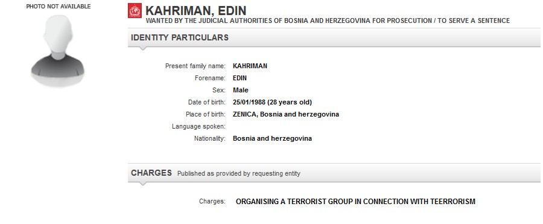Click the empty Language spoken field label
Image resolution: width=543 pixels, height=224 pixels.
tap(198, 127)
